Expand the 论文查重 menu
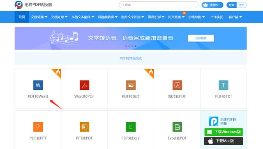This screenshot has width=263, height=149. (x=176, y=17)
